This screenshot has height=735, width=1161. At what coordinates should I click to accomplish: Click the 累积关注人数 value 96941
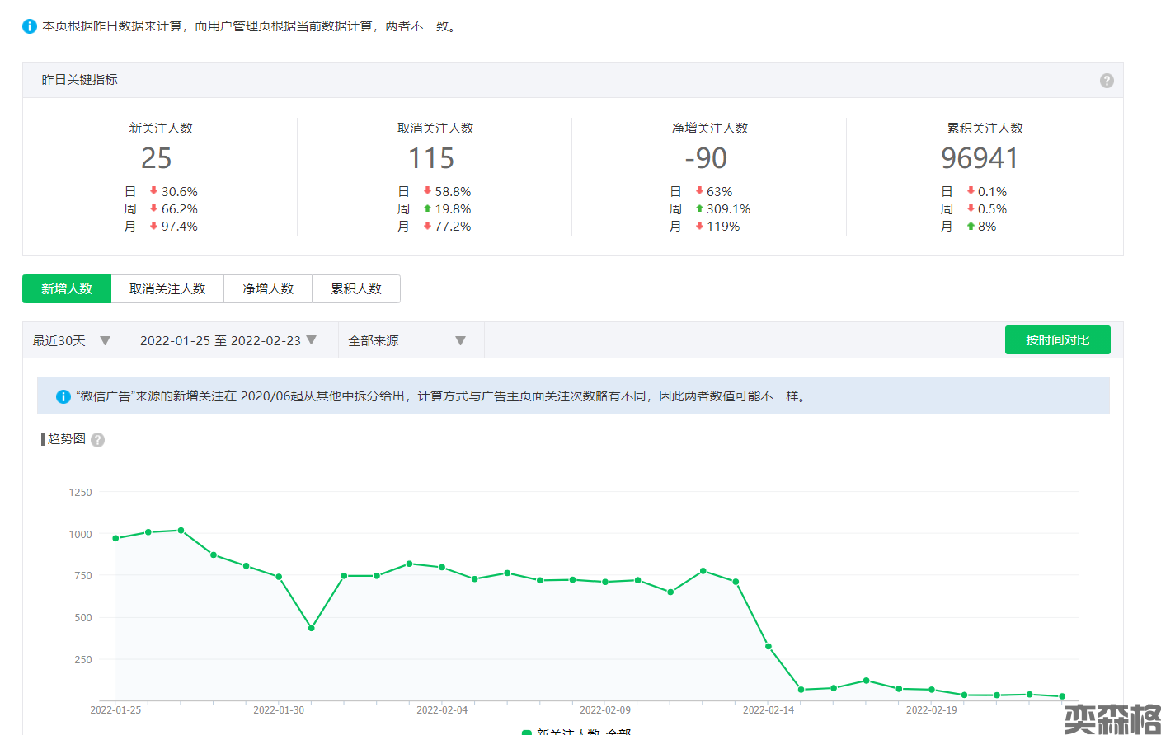980,158
